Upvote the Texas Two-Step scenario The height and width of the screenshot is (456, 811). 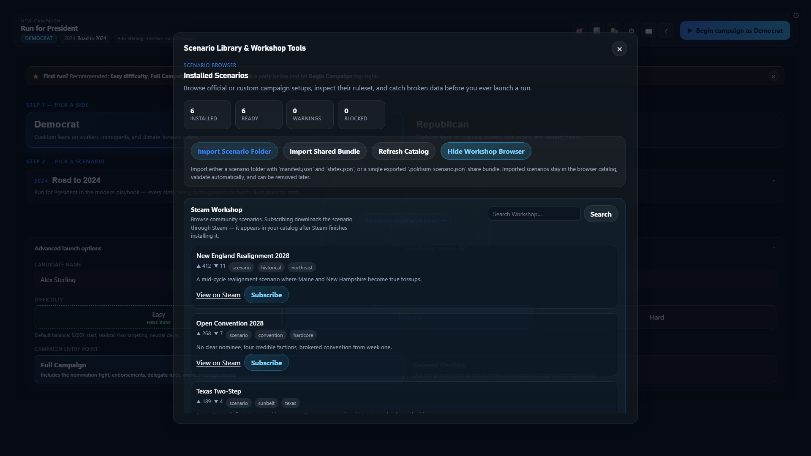coord(204,402)
